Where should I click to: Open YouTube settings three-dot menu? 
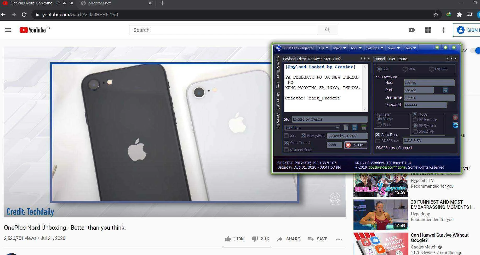pos(444,30)
